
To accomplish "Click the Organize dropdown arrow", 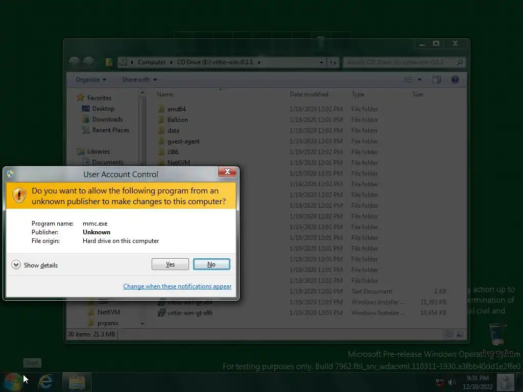I will (104, 80).
